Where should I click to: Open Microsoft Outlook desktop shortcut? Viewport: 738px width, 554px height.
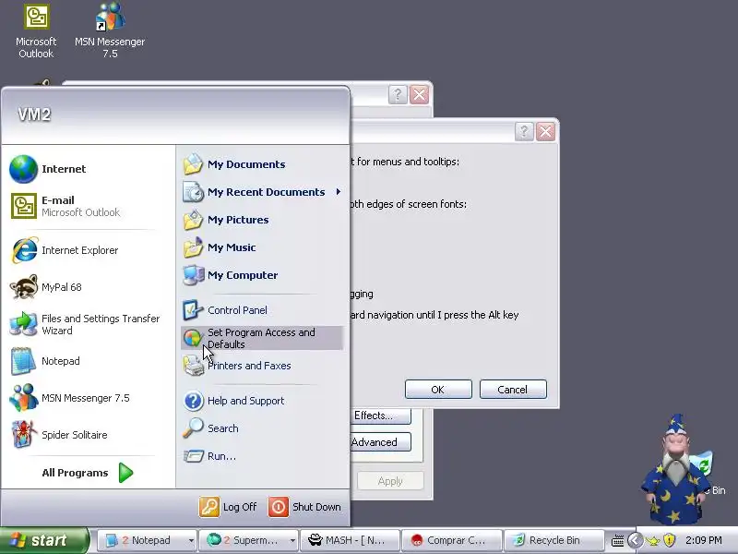pos(36,31)
